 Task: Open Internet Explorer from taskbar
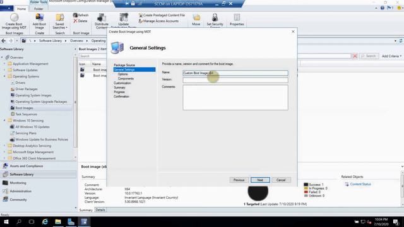[45, 221]
